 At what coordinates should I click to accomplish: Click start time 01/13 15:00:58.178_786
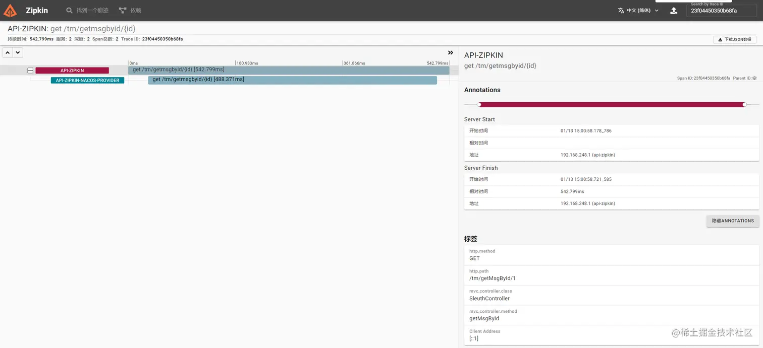(586, 131)
